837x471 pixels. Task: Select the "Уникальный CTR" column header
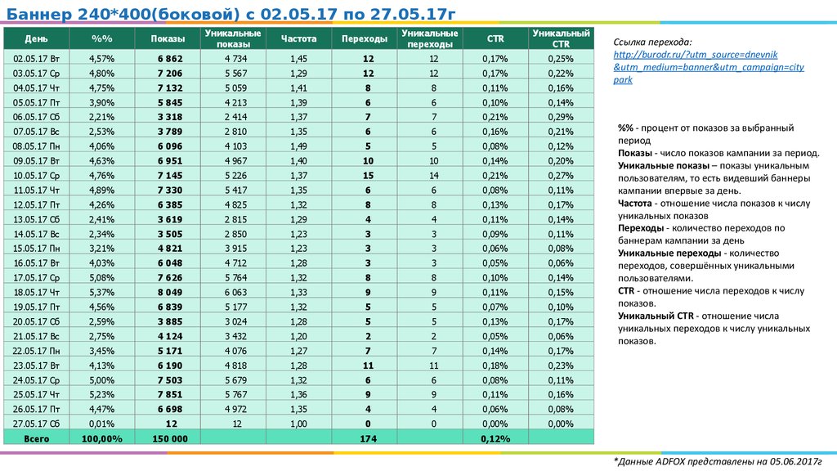(x=561, y=38)
